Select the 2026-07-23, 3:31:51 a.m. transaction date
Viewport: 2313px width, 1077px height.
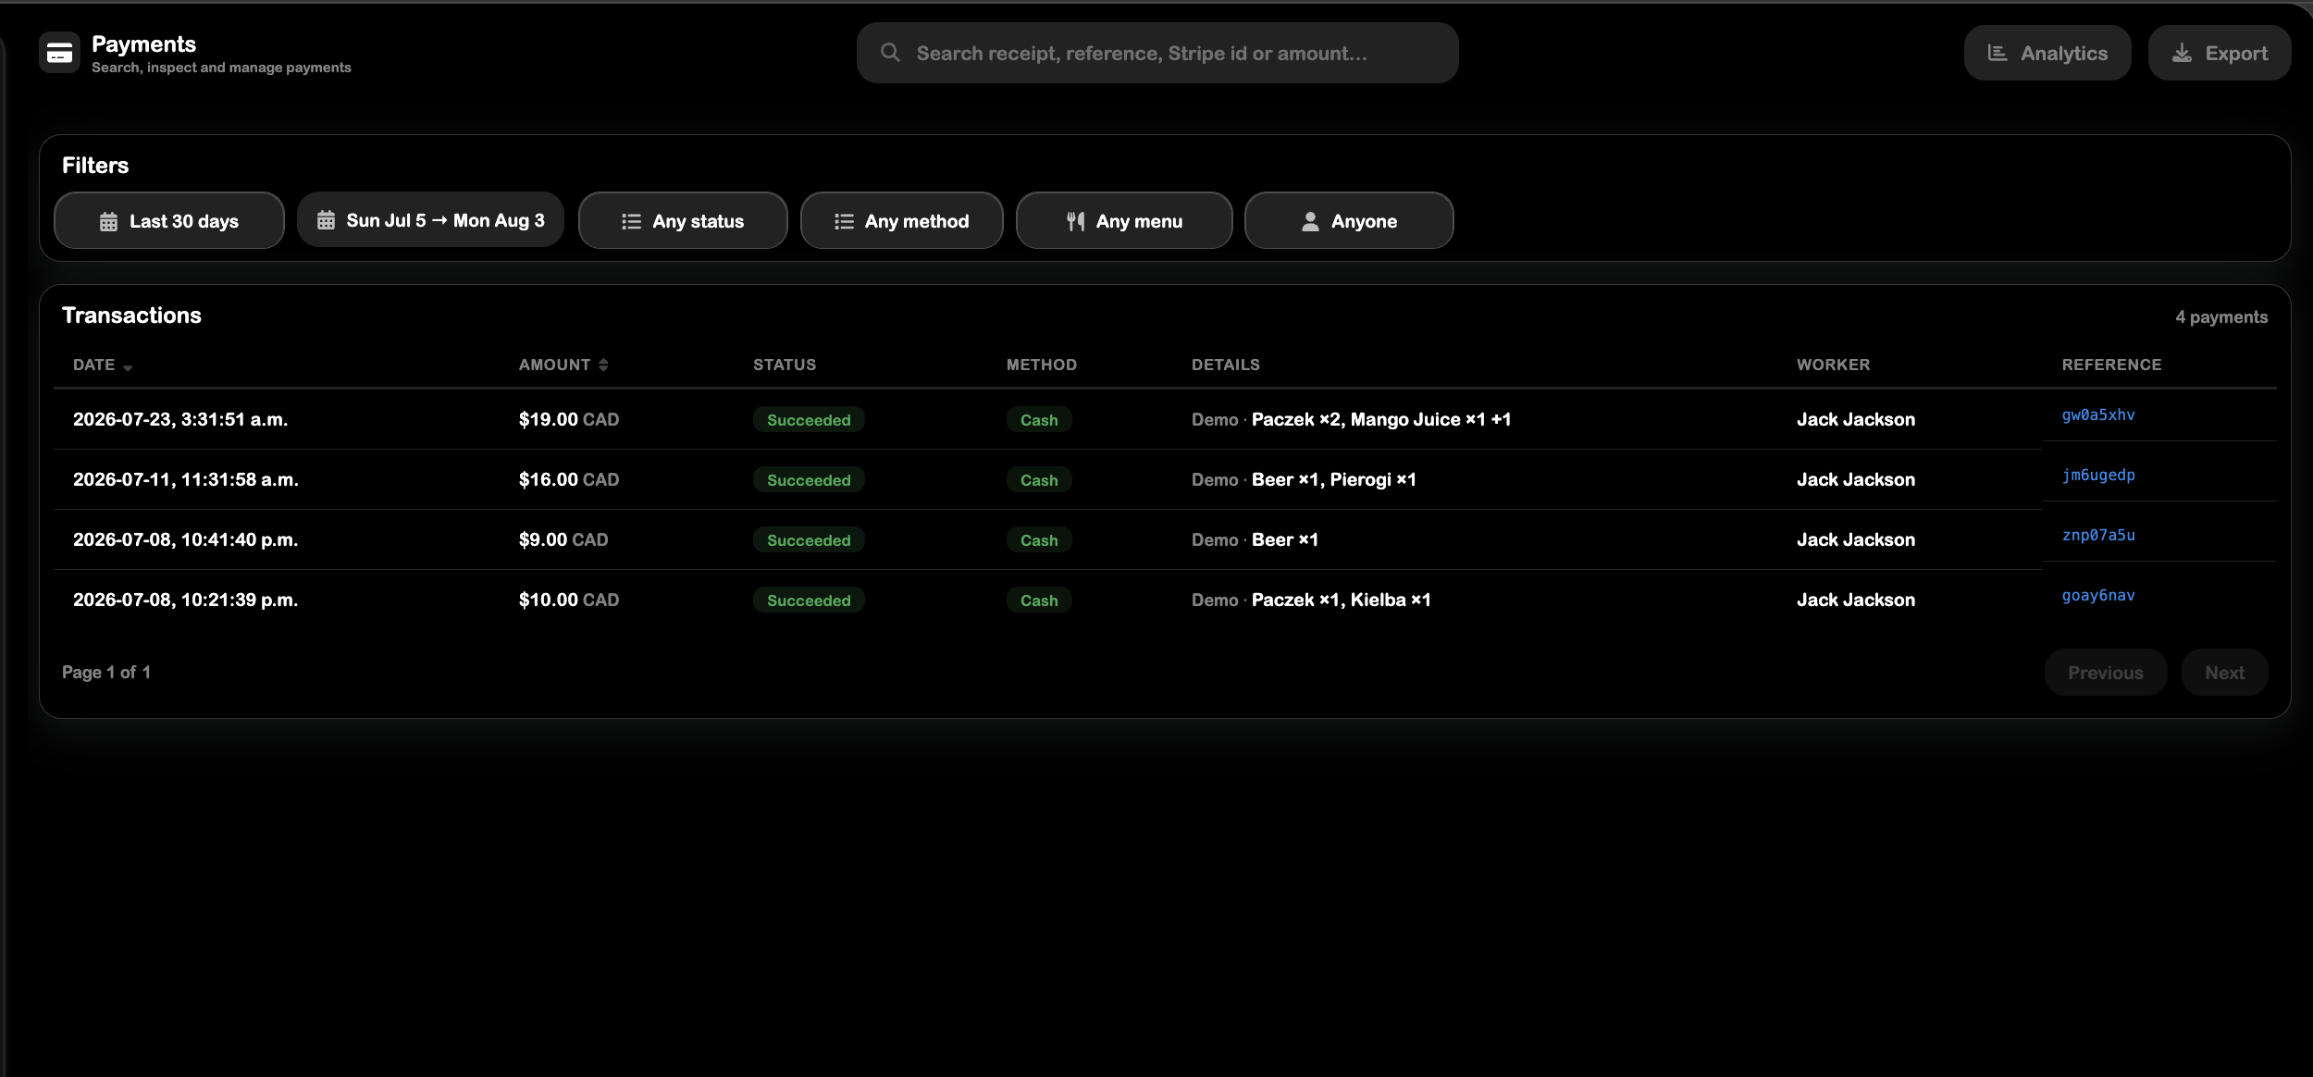click(x=180, y=419)
